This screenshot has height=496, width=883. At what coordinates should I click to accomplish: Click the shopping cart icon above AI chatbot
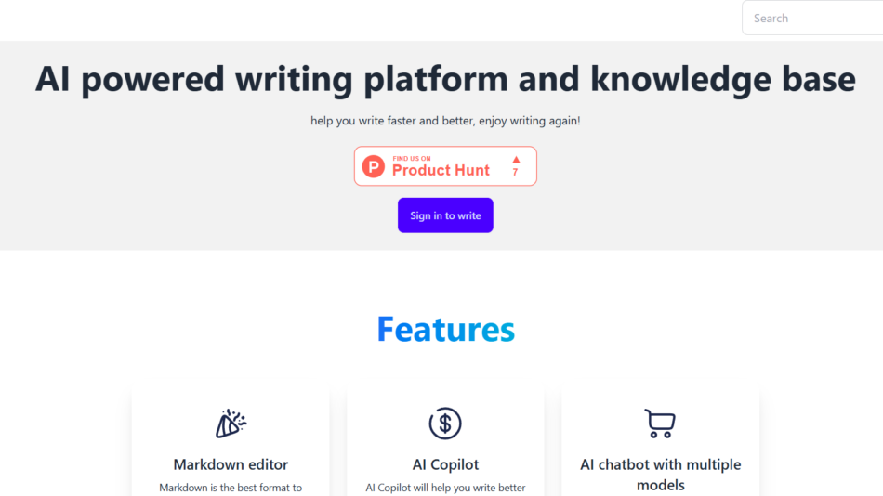tap(660, 424)
